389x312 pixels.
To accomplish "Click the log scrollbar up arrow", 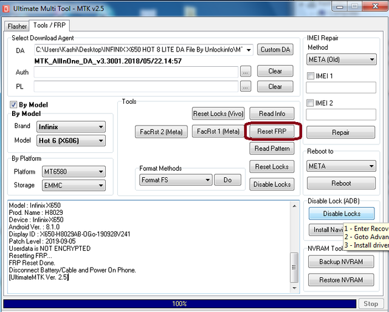I will tap(294, 206).
